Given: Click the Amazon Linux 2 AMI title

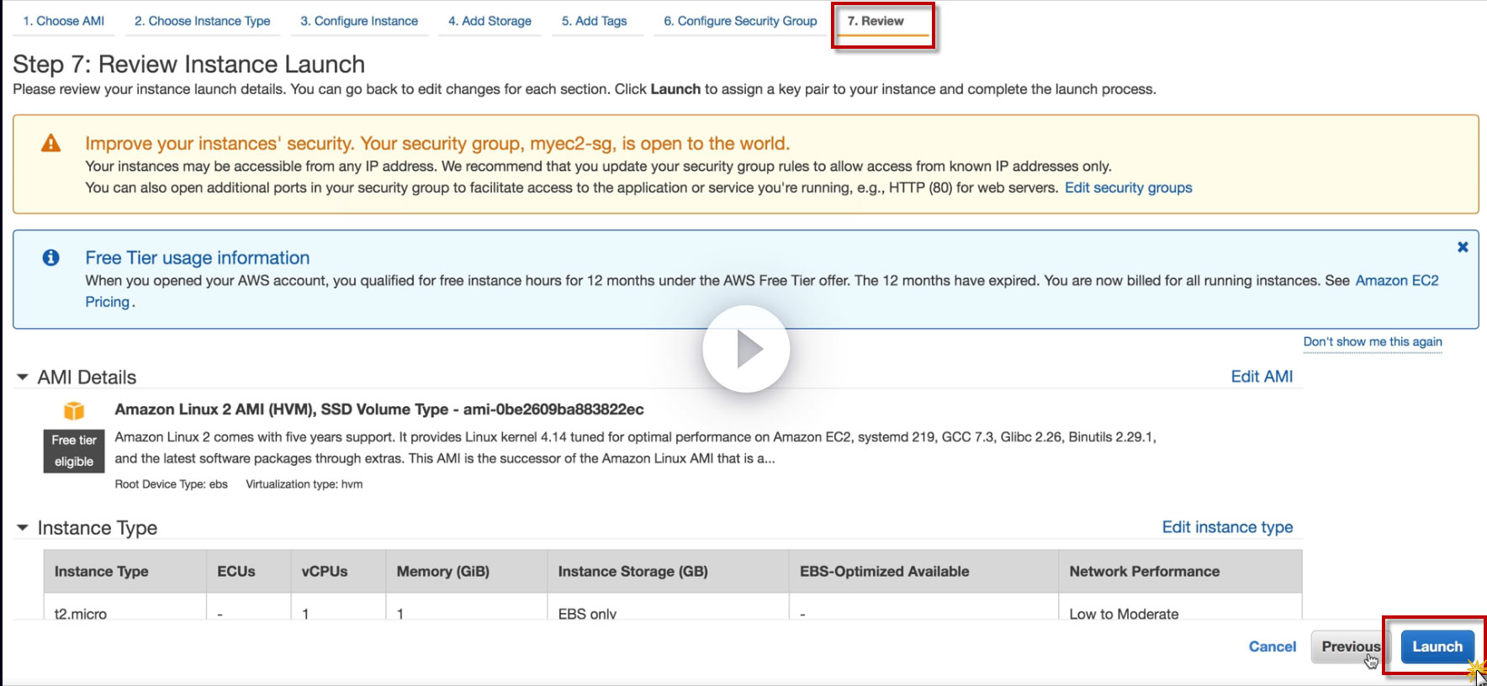Looking at the screenshot, I should pos(379,409).
